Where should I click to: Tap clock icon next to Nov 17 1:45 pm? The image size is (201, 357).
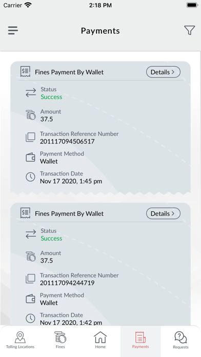tap(30, 177)
